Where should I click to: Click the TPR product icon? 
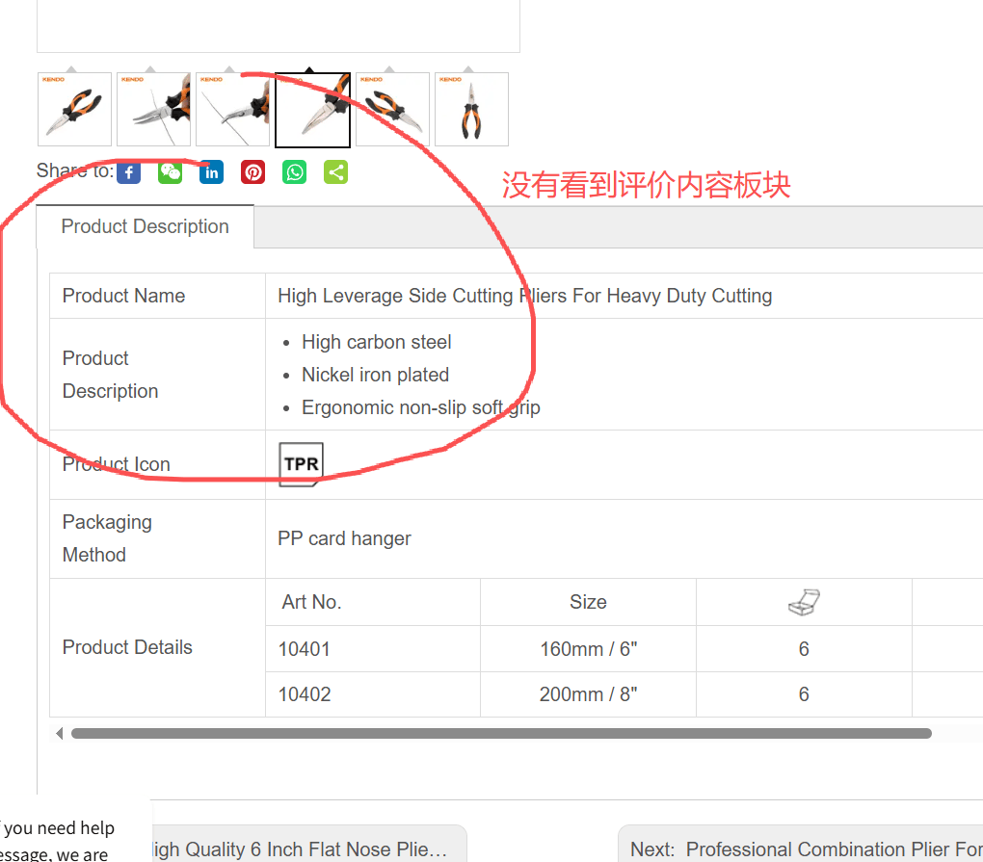301,464
